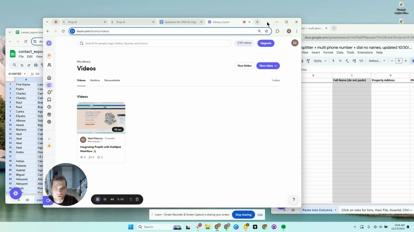Viewport: 414px width, 232px height.
Task: Click the rewind recording button
Action: pos(112,199)
